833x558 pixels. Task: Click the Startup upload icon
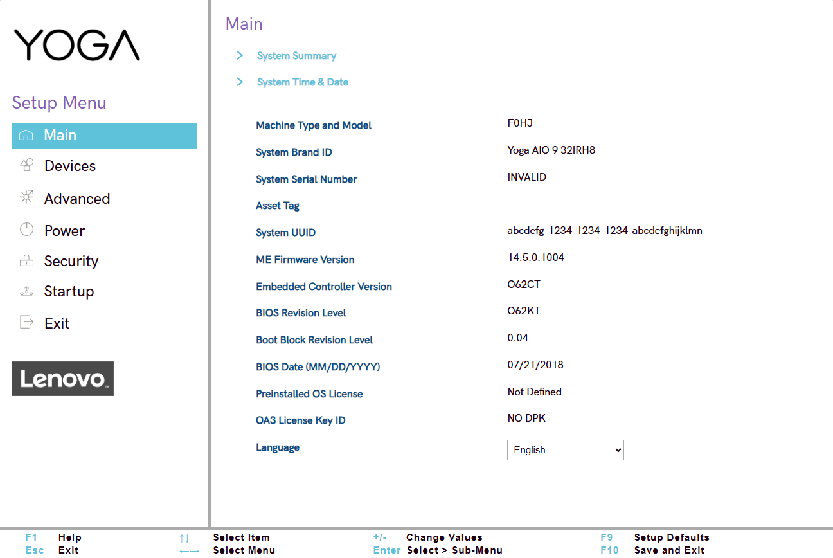click(x=26, y=291)
